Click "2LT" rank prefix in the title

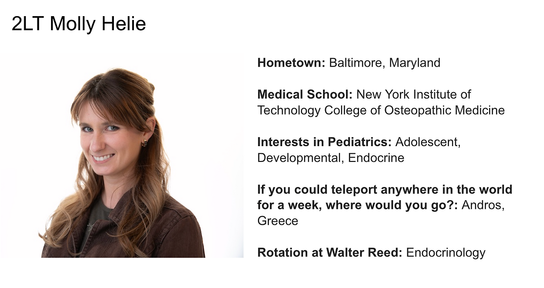28,24
